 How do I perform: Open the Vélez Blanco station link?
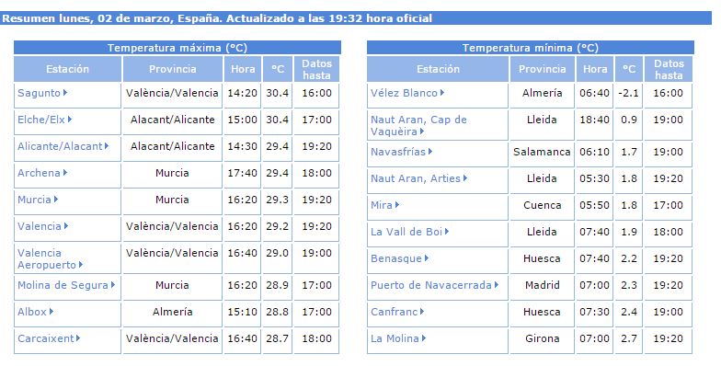(x=405, y=93)
